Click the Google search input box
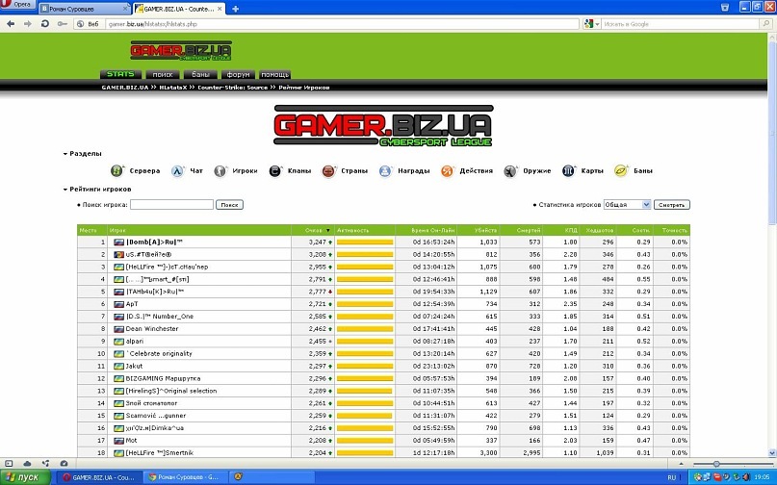 click(x=680, y=24)
